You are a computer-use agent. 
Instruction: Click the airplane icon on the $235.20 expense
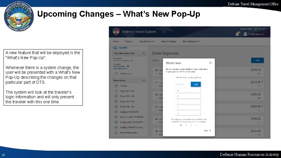tap(156, 95)
